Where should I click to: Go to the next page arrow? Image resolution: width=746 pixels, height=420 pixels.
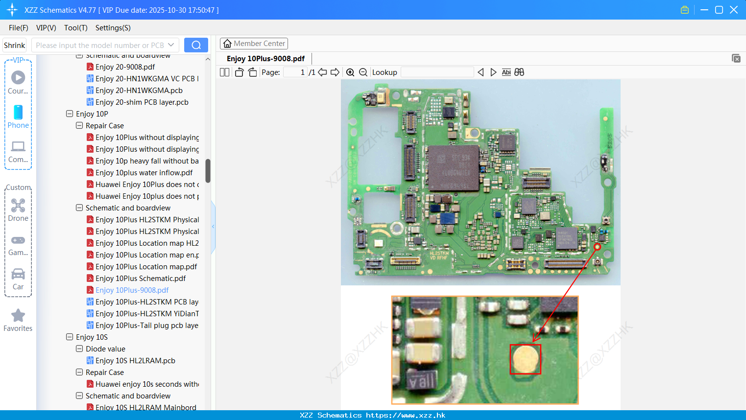click(335, 72)
